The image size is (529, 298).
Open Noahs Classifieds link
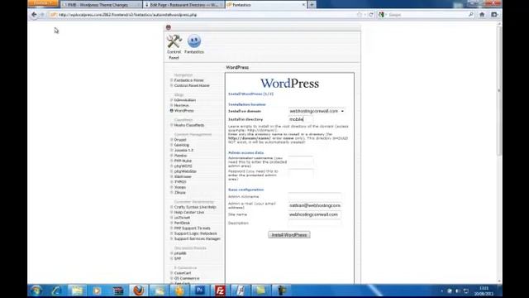click(189, 125)
